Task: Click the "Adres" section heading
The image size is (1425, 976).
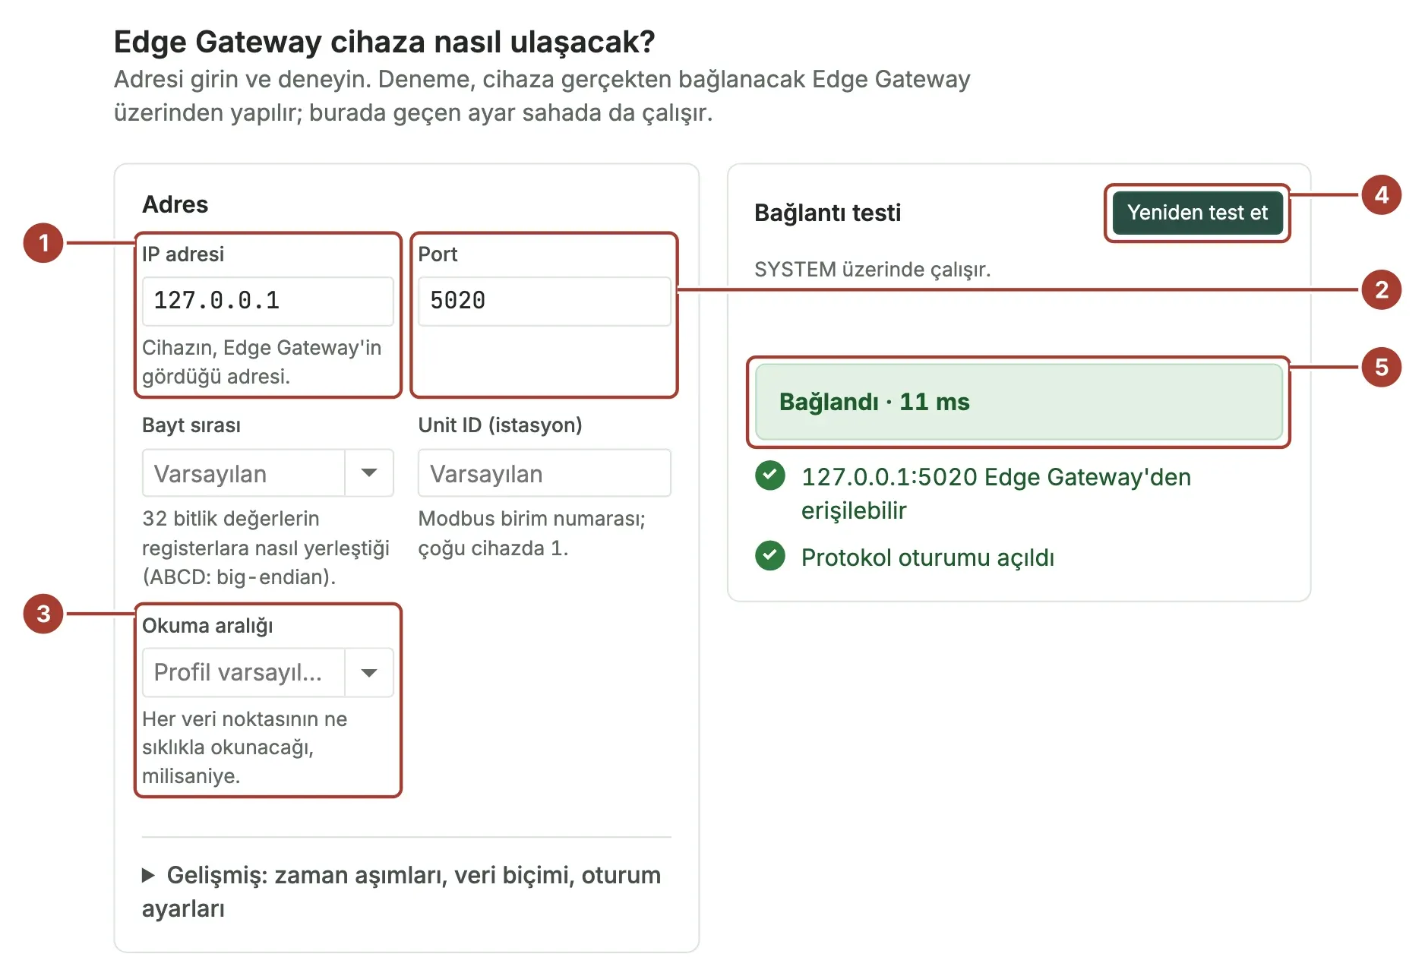Action: (175, 204)
